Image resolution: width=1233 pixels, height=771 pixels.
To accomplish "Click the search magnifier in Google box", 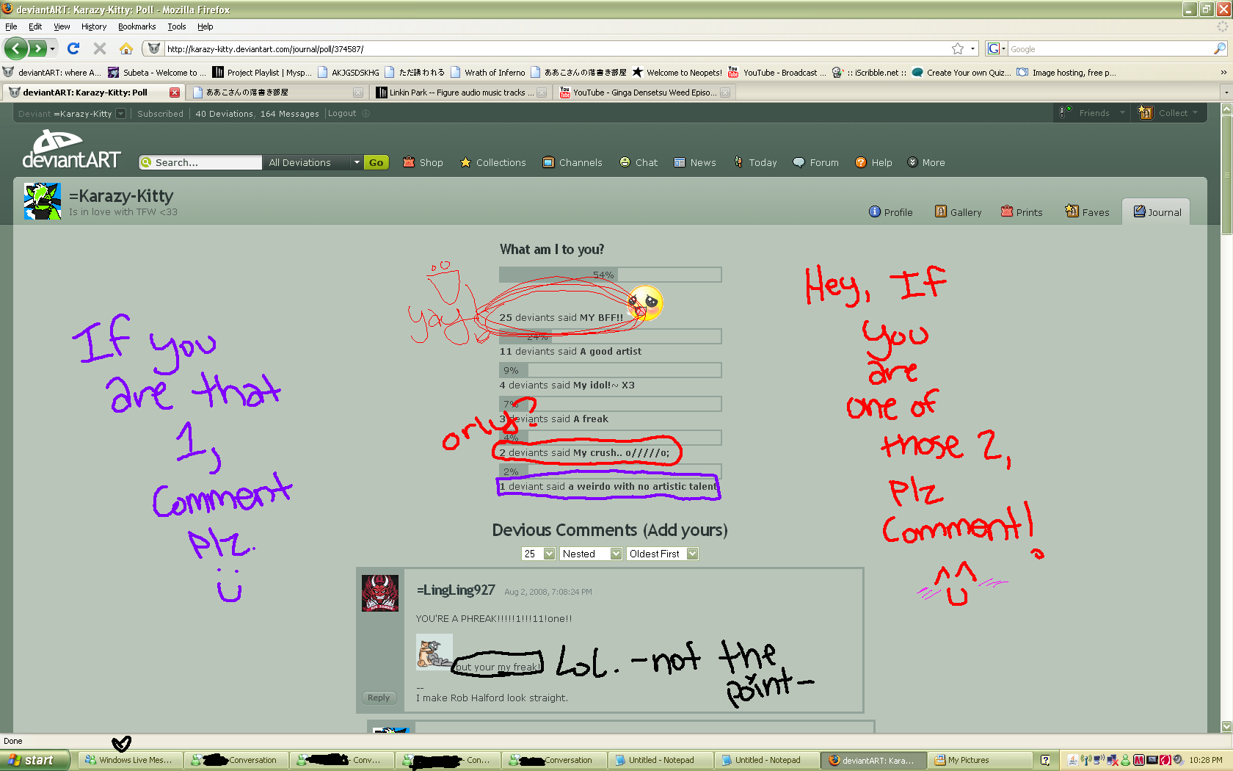I will pyautogui.click(x=1219, y=48).
